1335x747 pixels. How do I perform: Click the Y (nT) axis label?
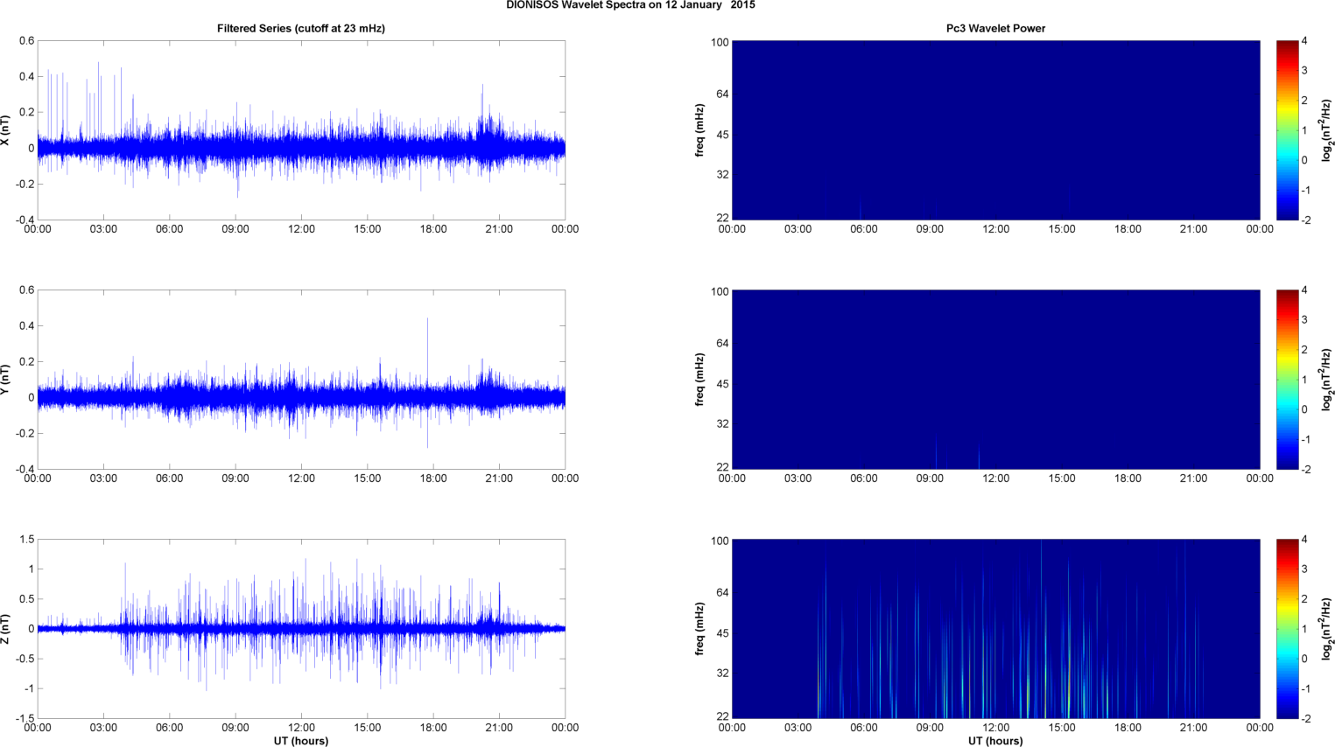(5, 380)
